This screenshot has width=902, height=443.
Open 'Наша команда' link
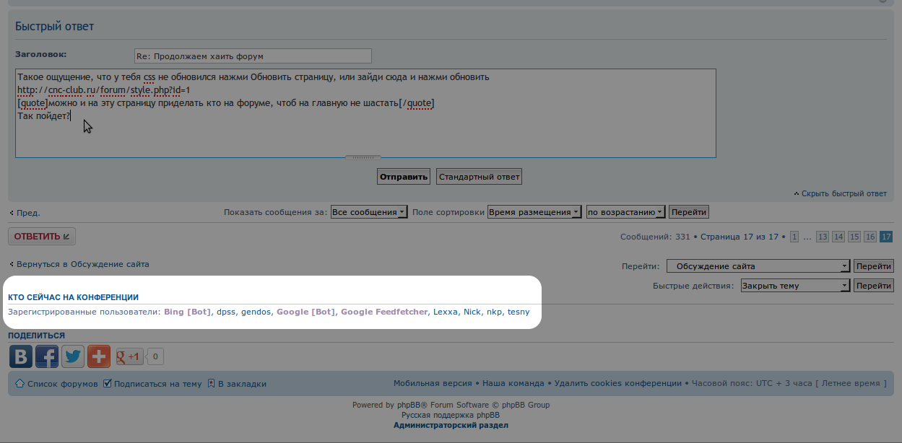point(513,384)
